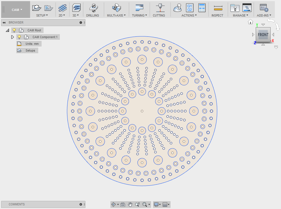
Task: Open the Turning menu
Action: click(x=139, y=15)
